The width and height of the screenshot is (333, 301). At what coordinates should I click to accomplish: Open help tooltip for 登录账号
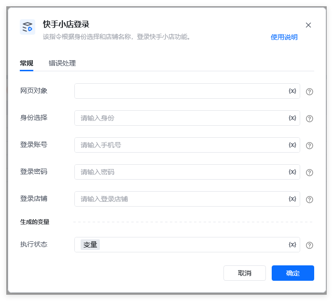point(309,145)
